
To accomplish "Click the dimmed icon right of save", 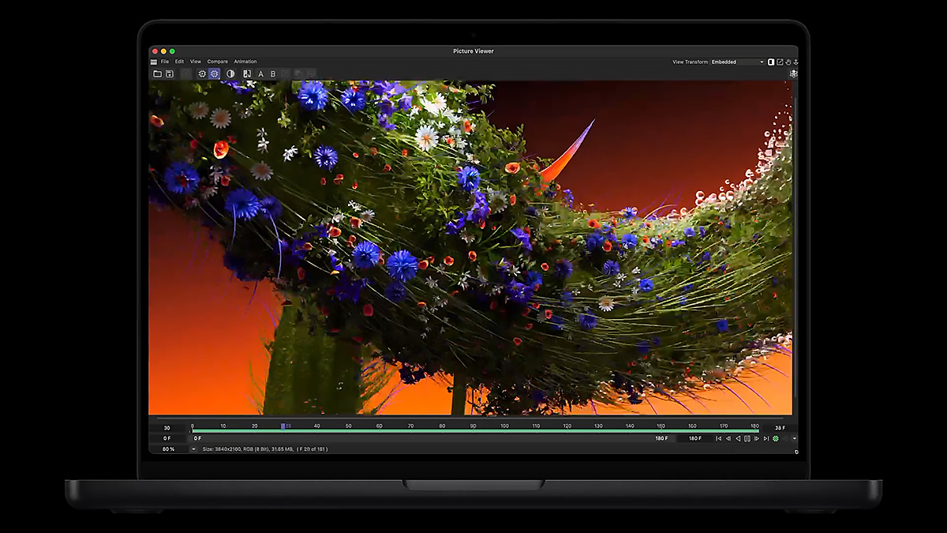I will [186, 73].
